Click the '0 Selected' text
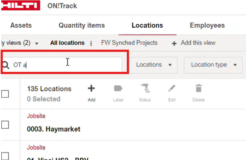Viewport: 246px width, 160px height. (44, 99)
